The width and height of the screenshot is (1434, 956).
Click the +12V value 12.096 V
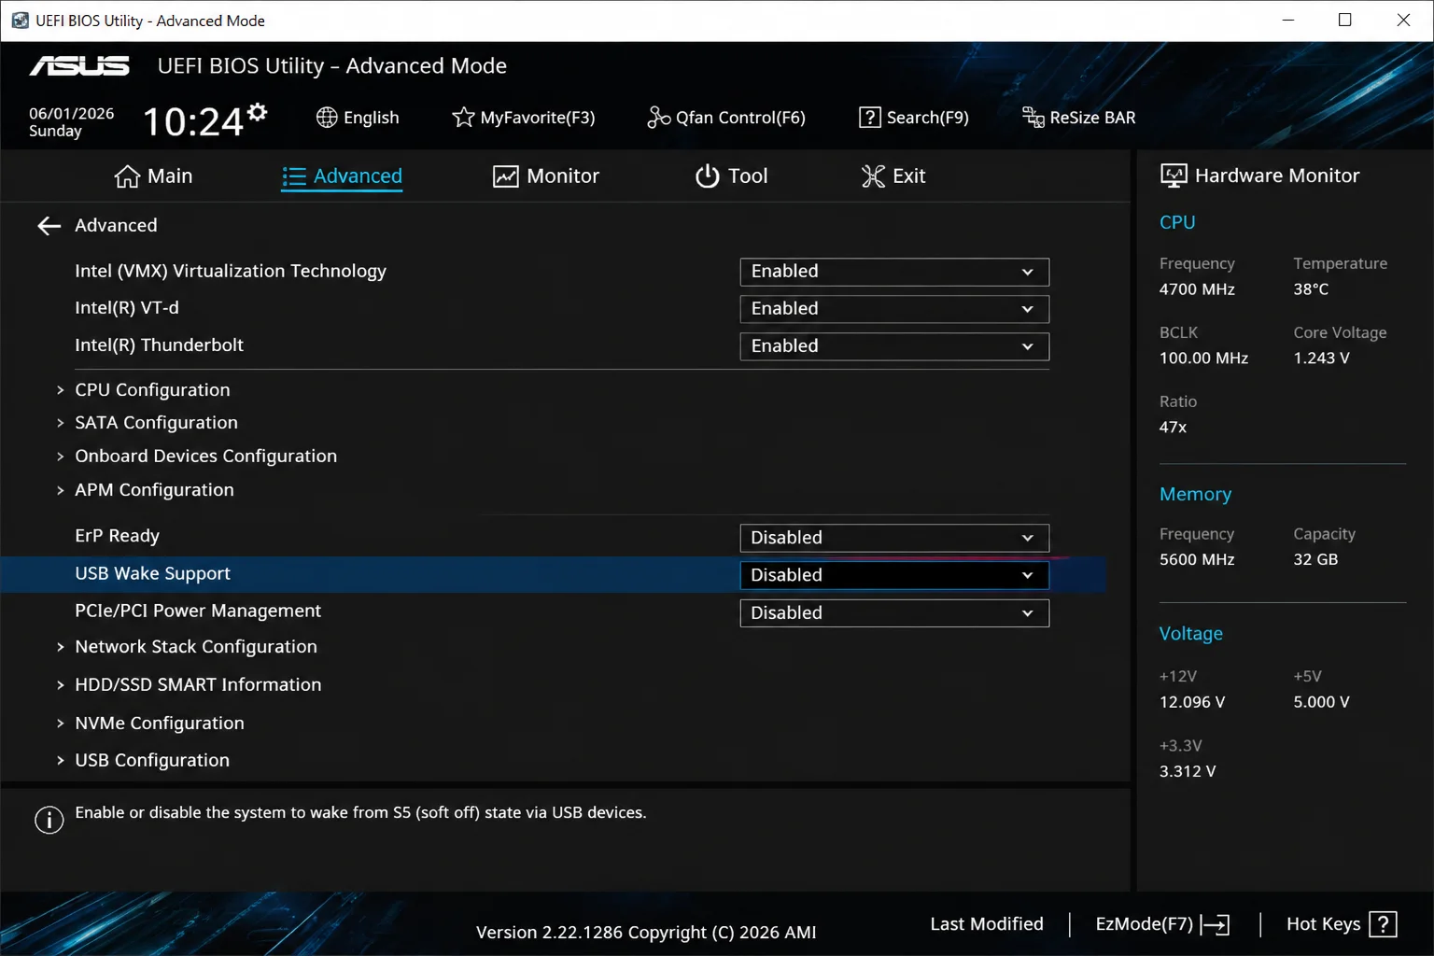tap(1192, 702)
